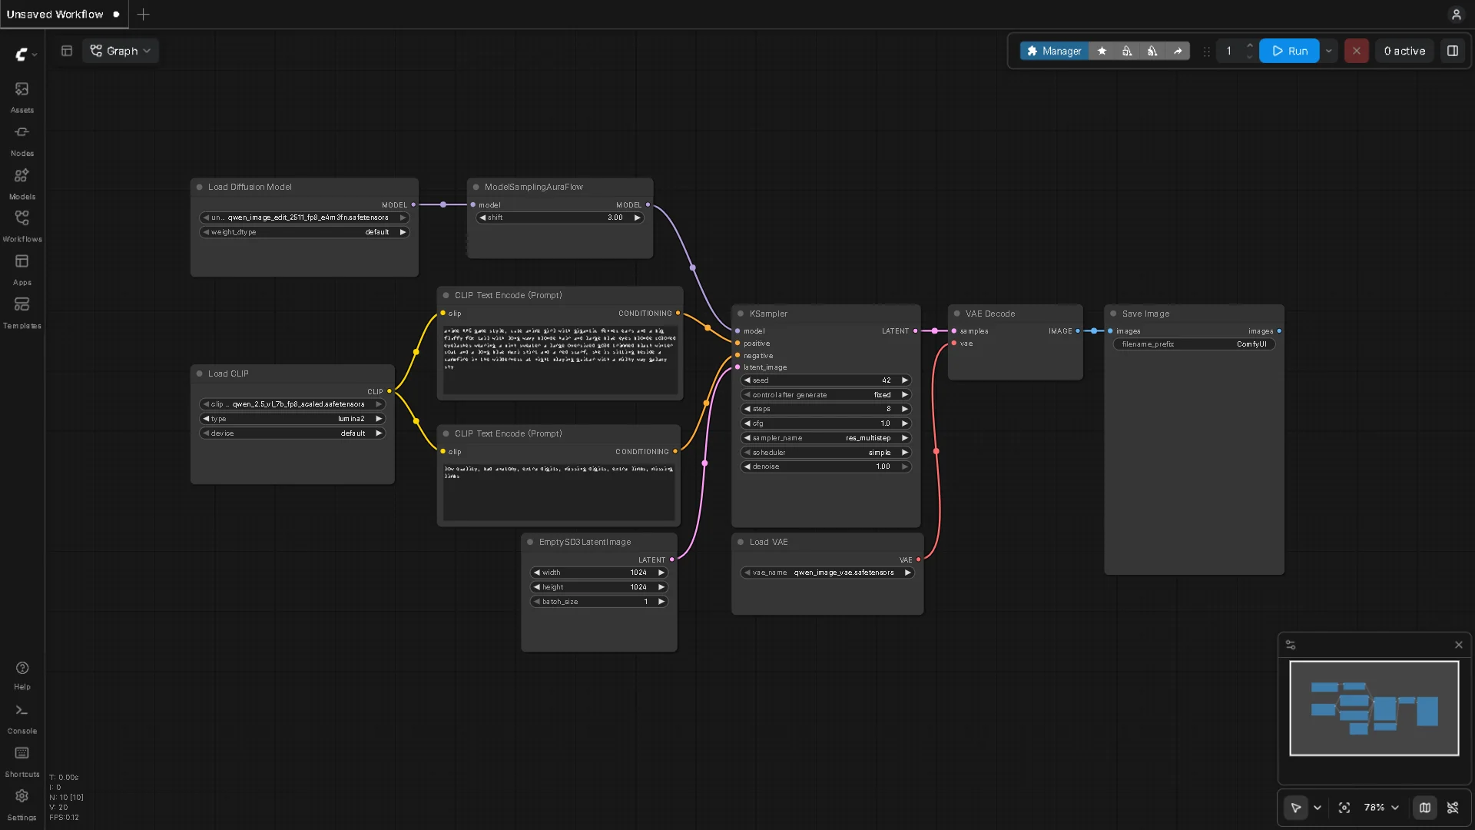Screen dimensions: 1475x830
Task: Open the Workflows sidebar panel
Action: 22,226
